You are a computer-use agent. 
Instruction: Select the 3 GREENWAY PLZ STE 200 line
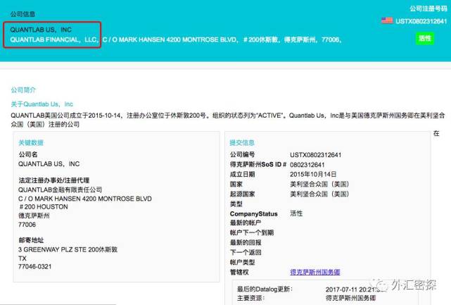[68, 249]
